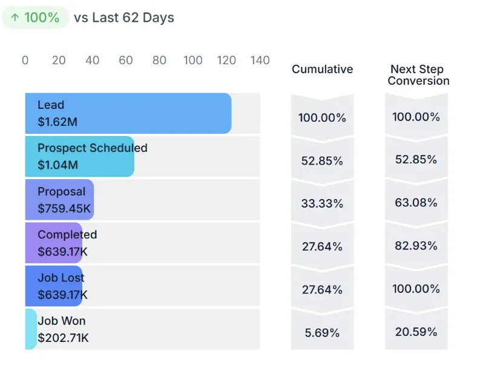Click the 'vs Last 62 Days' comparison text
This screenshot has width=477, height=374.
point(124,18)
